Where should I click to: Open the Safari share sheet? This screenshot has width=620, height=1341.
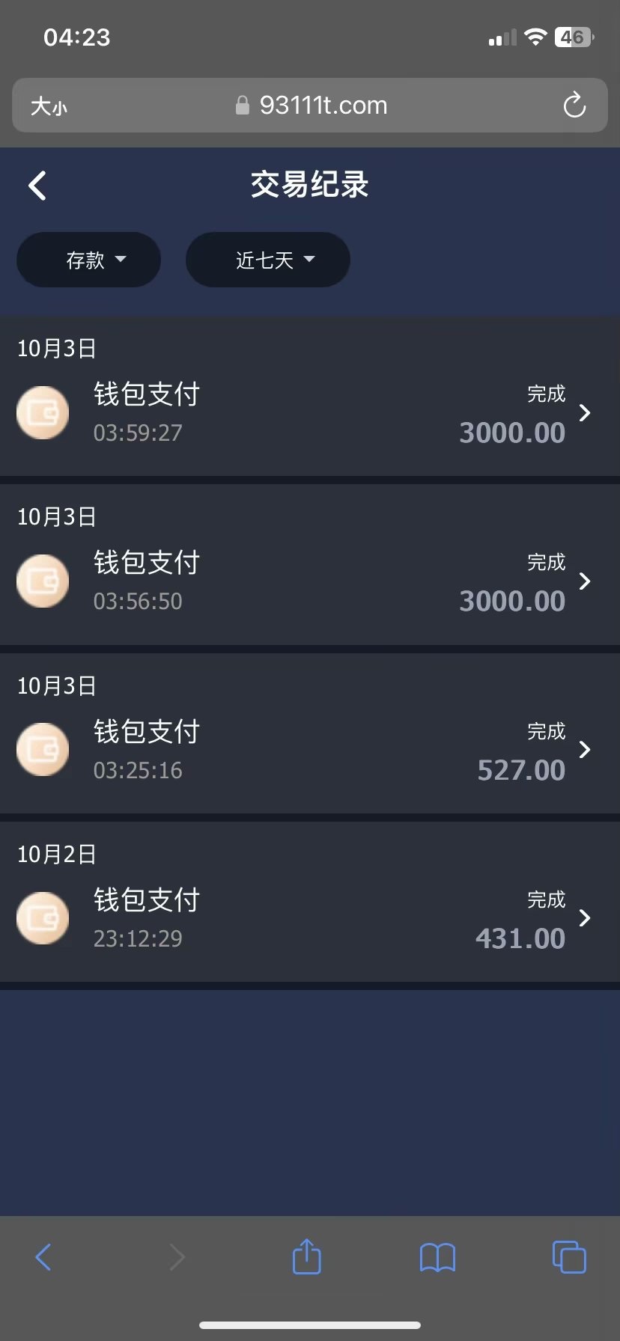click(x=306, y=1256)
